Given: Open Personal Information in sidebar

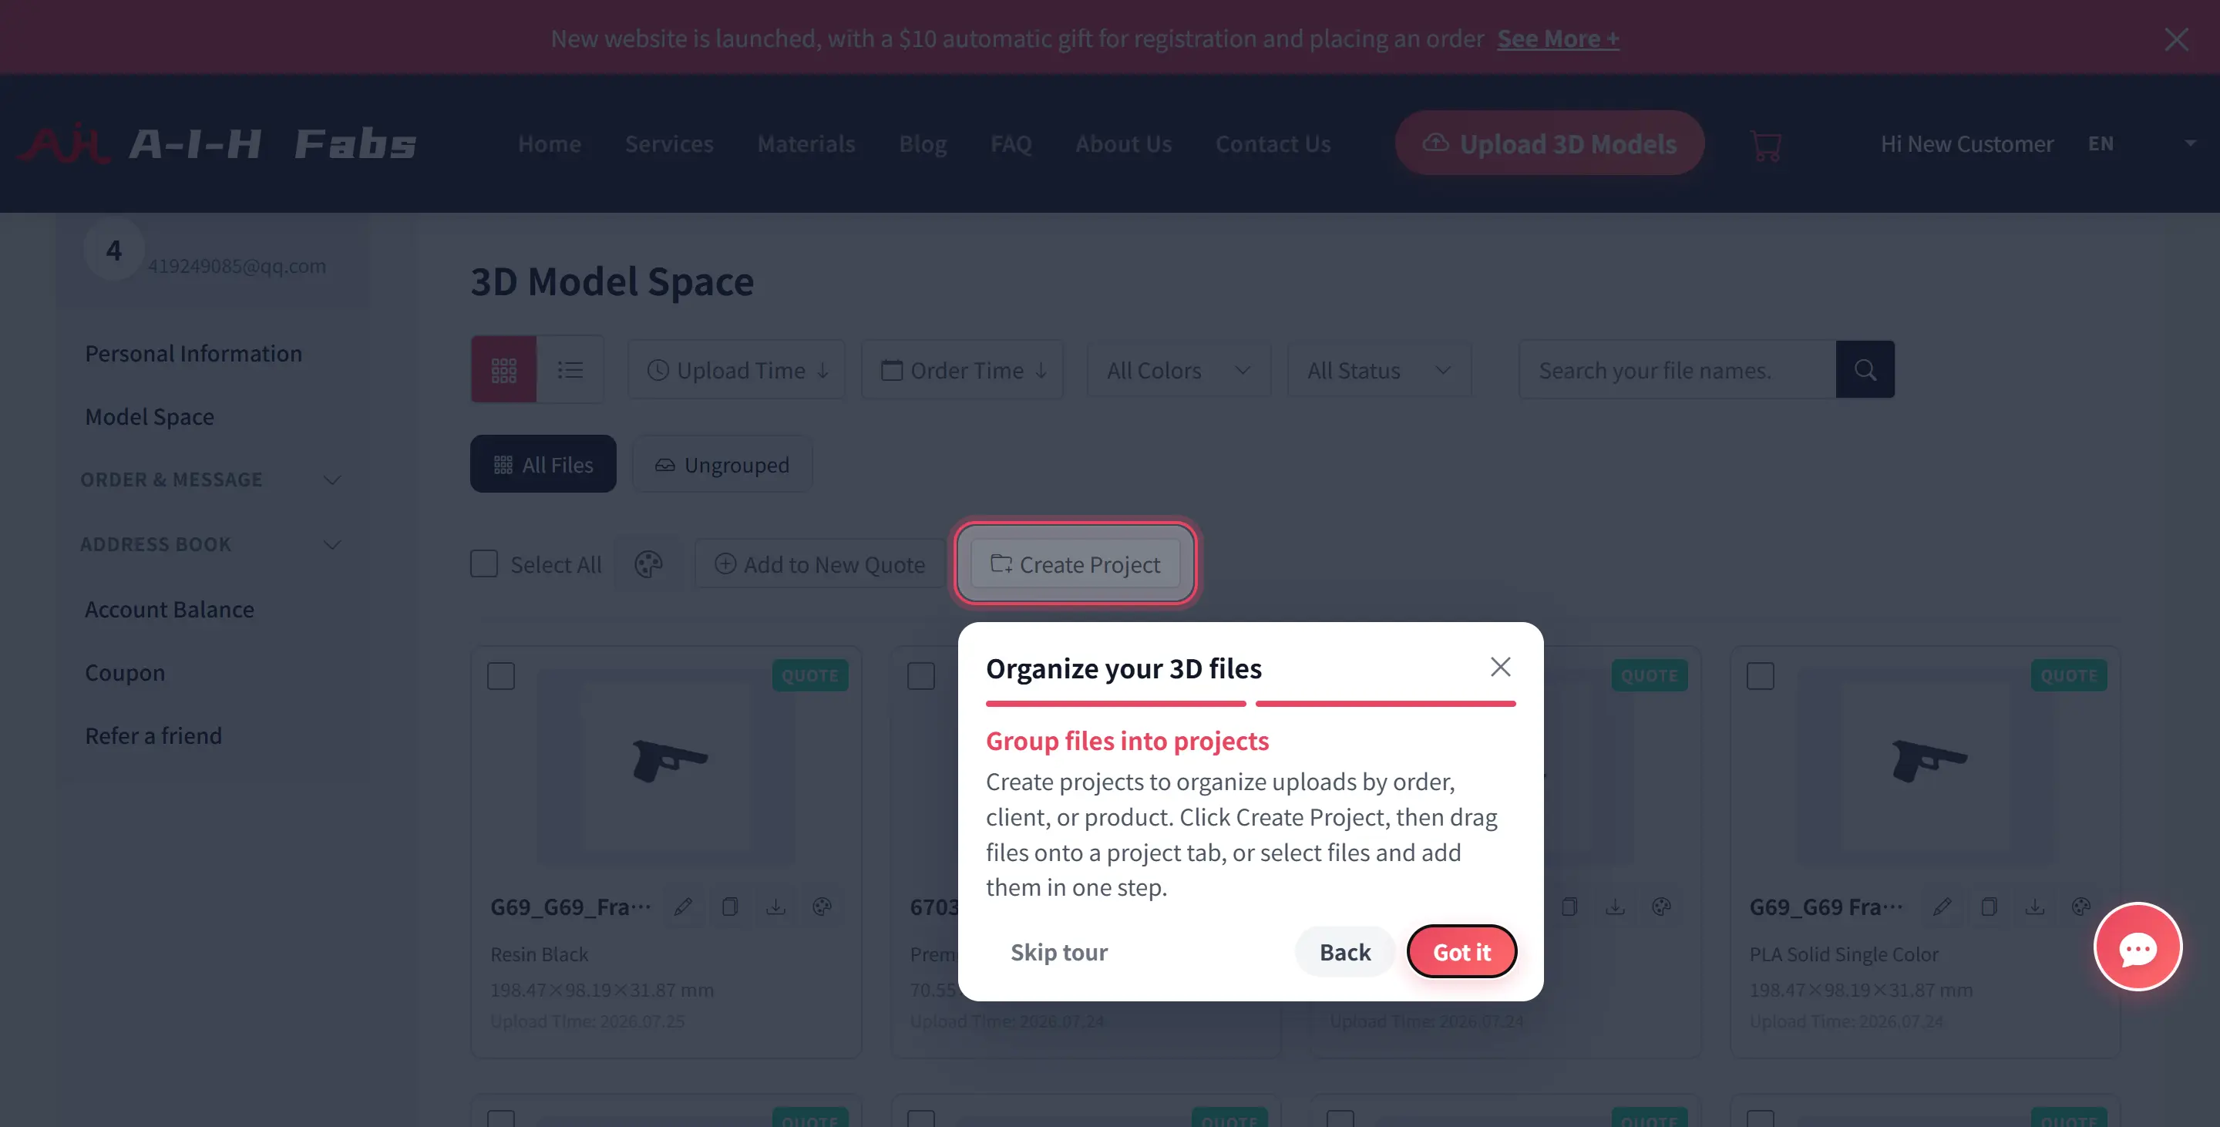Looking at the screenshot, I should click(193, 353).
